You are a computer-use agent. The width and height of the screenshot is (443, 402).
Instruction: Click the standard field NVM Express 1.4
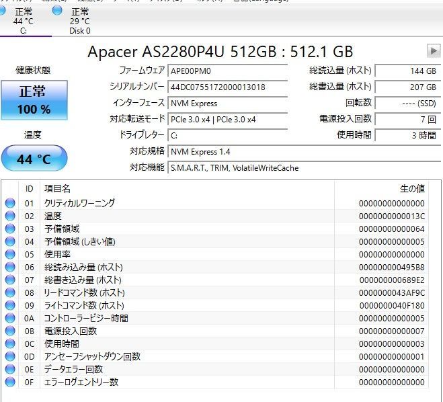click(304, 152)
